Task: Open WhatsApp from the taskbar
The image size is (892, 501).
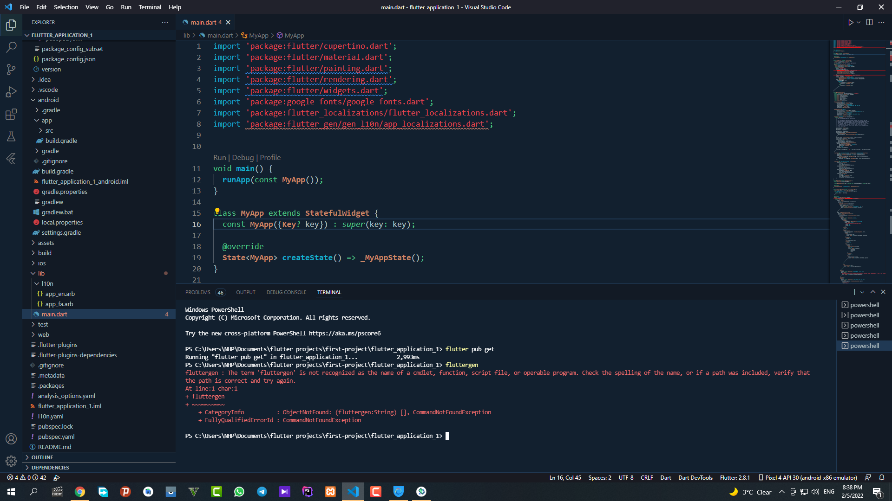Action: point(239,492)
